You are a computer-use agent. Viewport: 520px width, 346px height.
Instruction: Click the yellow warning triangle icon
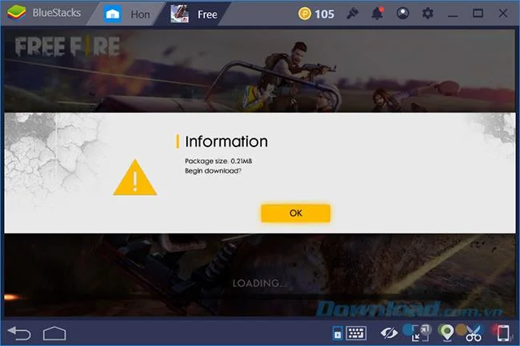click(135, 177)
